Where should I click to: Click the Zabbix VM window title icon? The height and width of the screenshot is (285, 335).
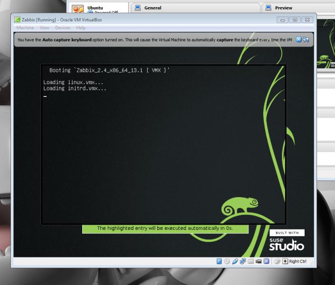coord(17,19)
